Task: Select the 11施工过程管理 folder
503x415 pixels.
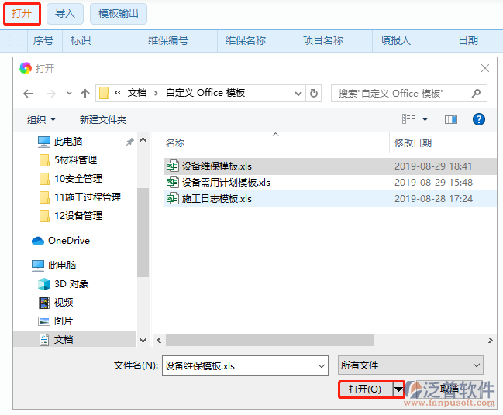Action: (x=80, y=197)
